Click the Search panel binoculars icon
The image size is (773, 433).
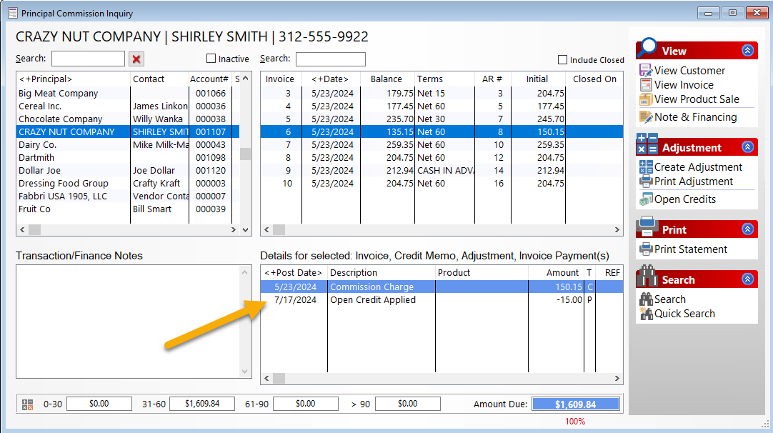point(647,277)
